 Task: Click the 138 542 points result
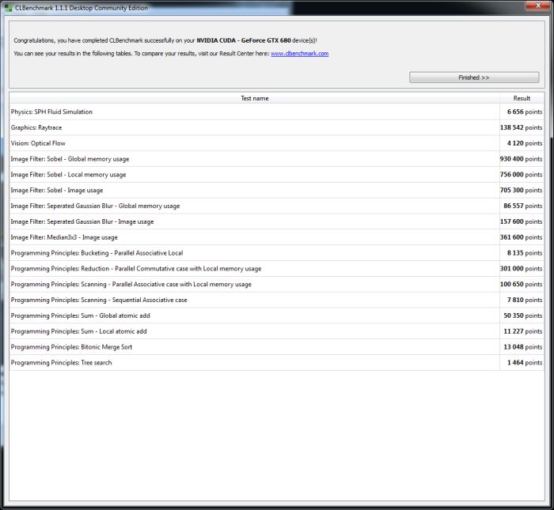(521, 127)
